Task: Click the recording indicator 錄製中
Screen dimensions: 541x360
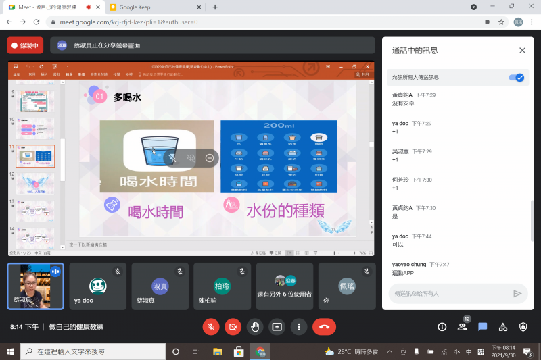Action: 25,45
